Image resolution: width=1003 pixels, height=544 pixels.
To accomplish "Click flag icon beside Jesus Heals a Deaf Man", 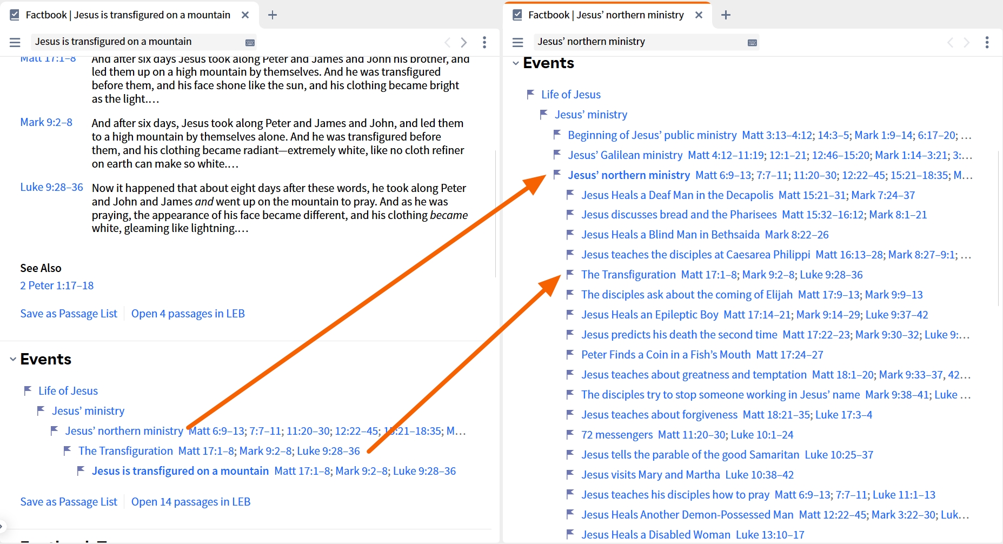I will click(x=570, y=195).
